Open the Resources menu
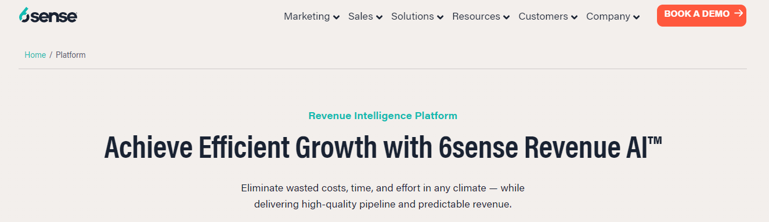Image resolution: width=769 pixels, height=222 pixels. pyautogui.click(x=481, y=16)
